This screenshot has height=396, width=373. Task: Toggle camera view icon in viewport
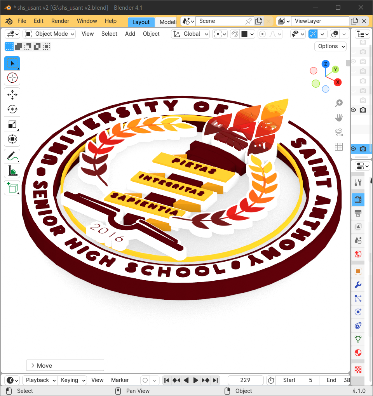point(339,132)
